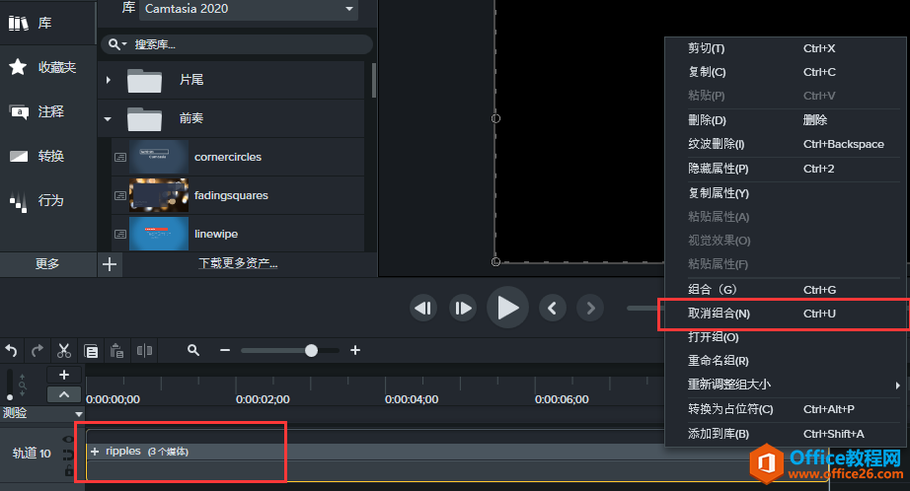Viewport: 910px width, 491px height.
Task: Toggle the lock on track 10
Action: [68, 471]
